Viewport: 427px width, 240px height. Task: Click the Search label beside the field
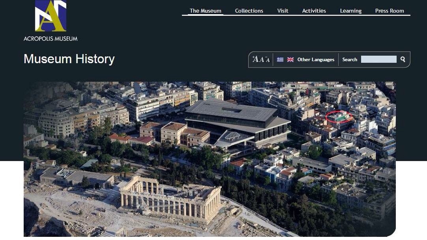point(350,59)
